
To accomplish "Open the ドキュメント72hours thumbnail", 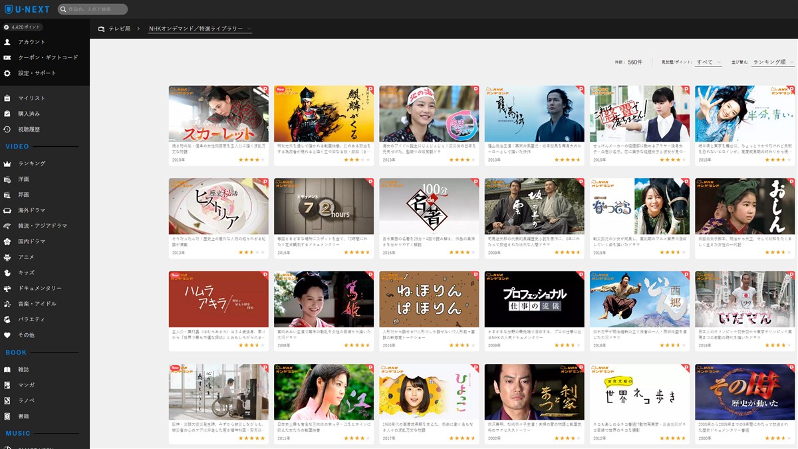I will (x=324, y=206).
